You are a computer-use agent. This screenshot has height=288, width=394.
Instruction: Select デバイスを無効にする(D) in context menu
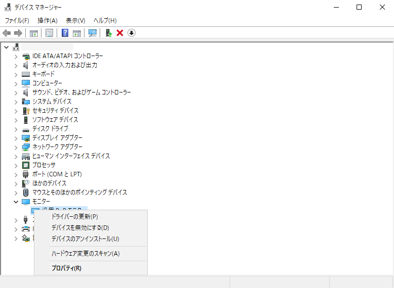(80, 227)
